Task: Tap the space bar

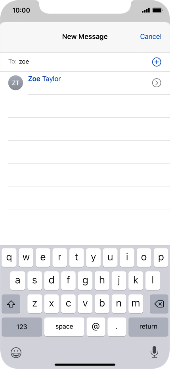Action: tap(64, 327)
